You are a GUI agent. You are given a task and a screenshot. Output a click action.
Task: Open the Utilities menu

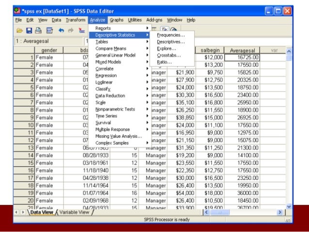tap(135, 20)
